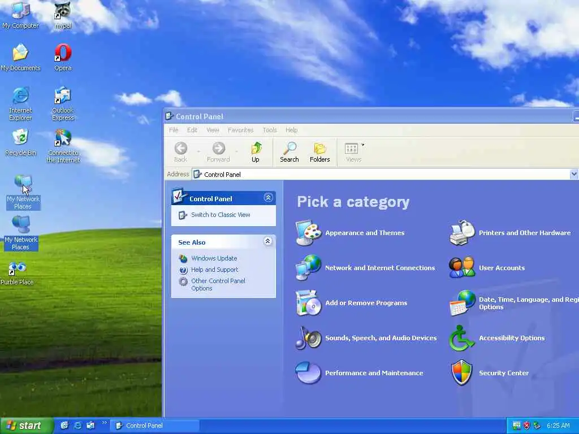The width and height of the screenshot is (579, 434).
Task: Open the View menu
Action: [x=213, y=130]
